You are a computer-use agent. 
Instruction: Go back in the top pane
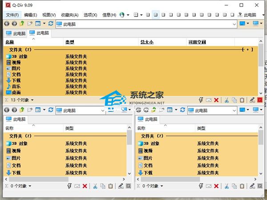pos(7,24)
